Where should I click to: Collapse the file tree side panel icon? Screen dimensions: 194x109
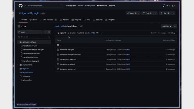[x=19, y=26]
